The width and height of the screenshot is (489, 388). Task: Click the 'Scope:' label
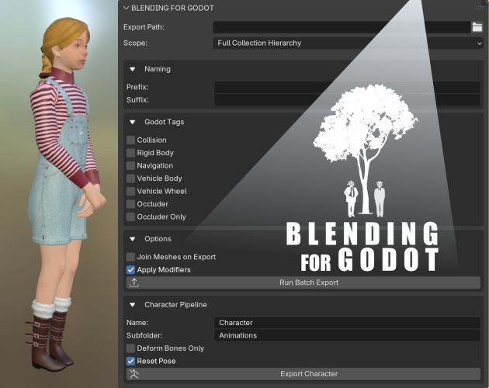(135, 43)
